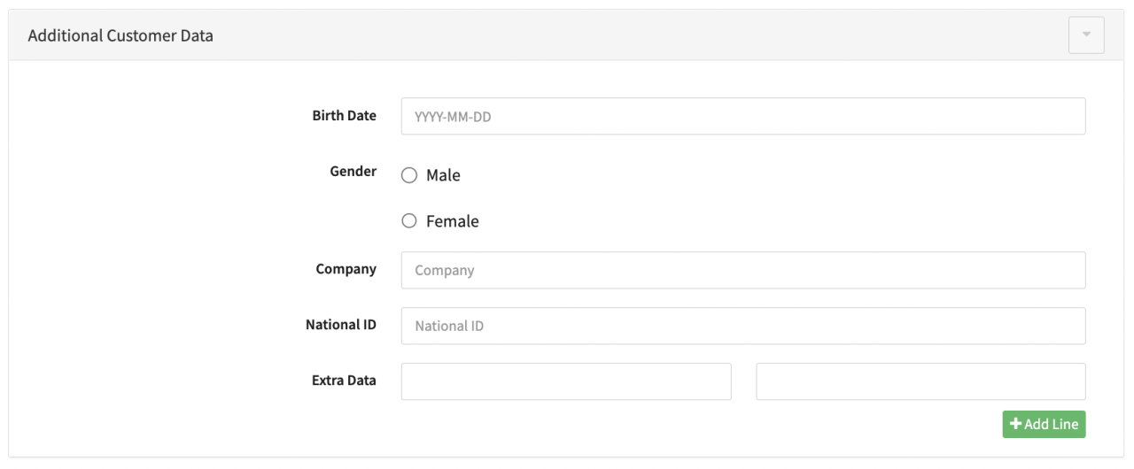Click the Female option label text

[x=452, y=221]
